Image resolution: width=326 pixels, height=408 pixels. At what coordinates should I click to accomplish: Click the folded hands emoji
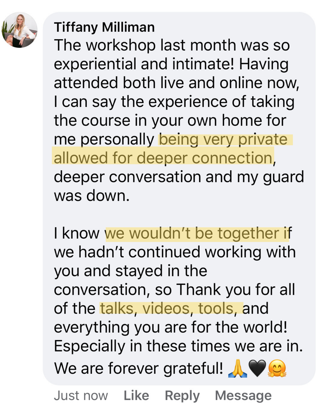(x=238, y=369)
